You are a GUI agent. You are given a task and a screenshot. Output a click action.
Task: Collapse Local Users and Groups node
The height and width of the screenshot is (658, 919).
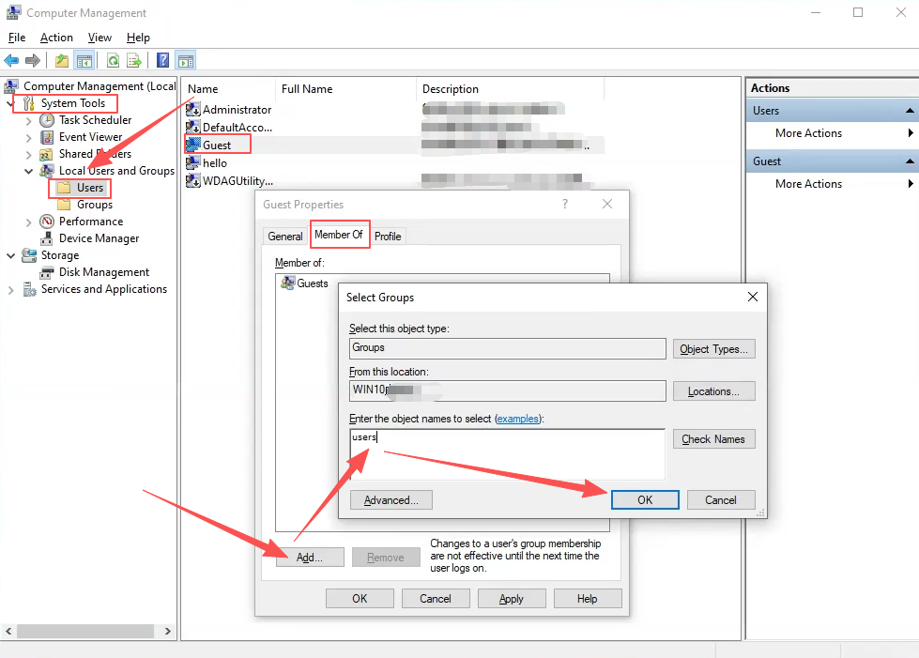(29, 171)
